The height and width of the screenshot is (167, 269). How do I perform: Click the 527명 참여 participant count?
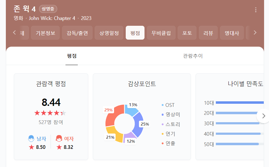point(51,122)
